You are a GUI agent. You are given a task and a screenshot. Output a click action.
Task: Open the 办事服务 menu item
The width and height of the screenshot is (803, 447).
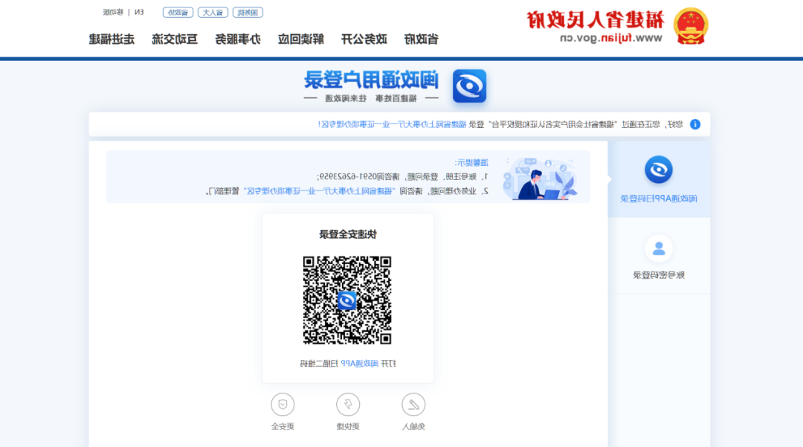coord(238,39)
